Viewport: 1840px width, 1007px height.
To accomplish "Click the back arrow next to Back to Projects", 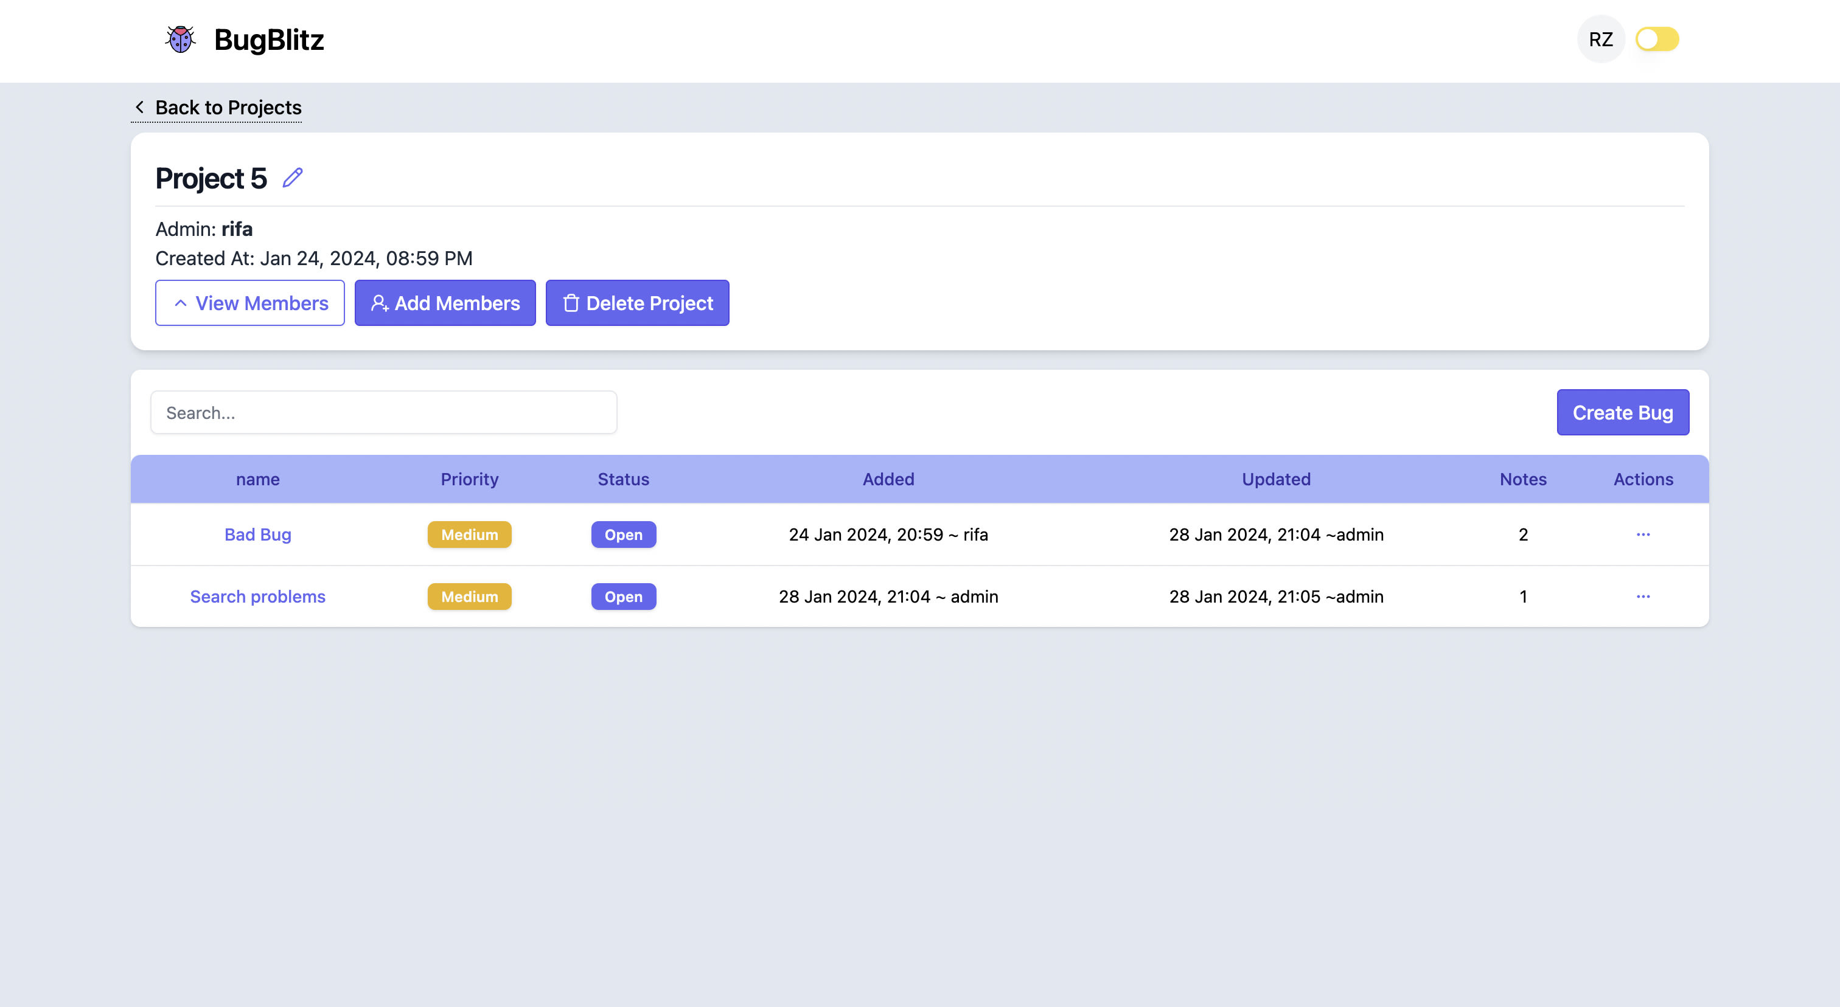I will coord(140,107).
